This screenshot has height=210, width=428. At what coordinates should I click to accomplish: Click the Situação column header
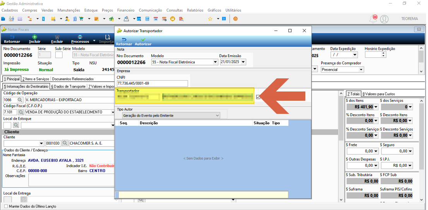coord(262,123)
